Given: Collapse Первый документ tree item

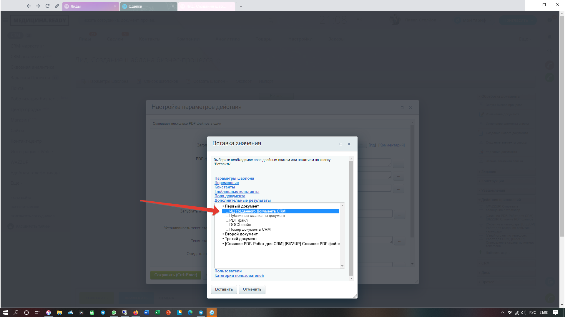Looking at the screenshot, I should coord(242,206).
